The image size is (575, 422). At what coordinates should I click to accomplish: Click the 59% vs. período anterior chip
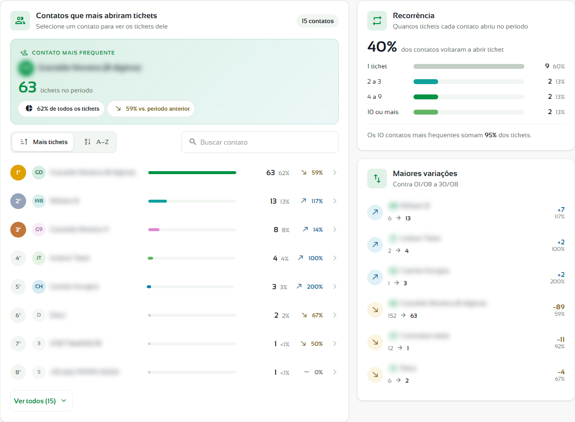point(151,109)
